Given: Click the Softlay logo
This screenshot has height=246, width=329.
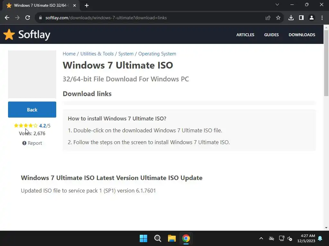Looking at the screenshot, I should 27,35.
